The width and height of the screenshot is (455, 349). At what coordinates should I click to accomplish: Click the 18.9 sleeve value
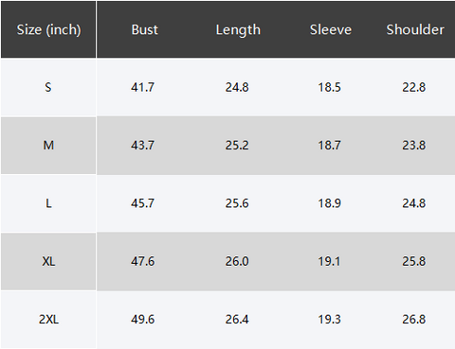(329, 203)
